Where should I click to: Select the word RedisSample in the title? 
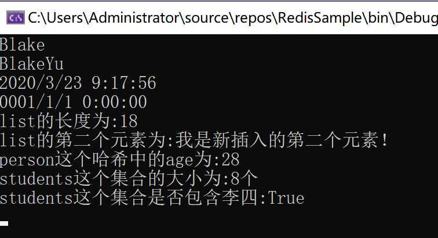coord(320,17)
